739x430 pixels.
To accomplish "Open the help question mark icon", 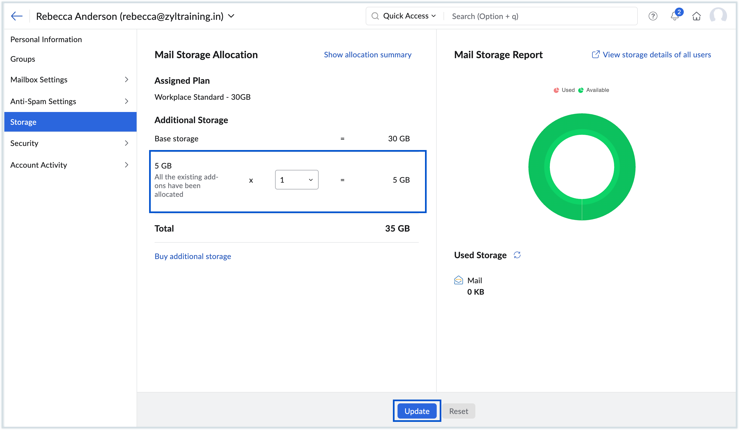I will 653,16.
